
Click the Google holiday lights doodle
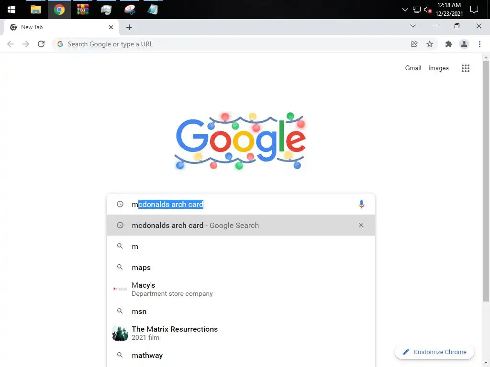point(240,141)
